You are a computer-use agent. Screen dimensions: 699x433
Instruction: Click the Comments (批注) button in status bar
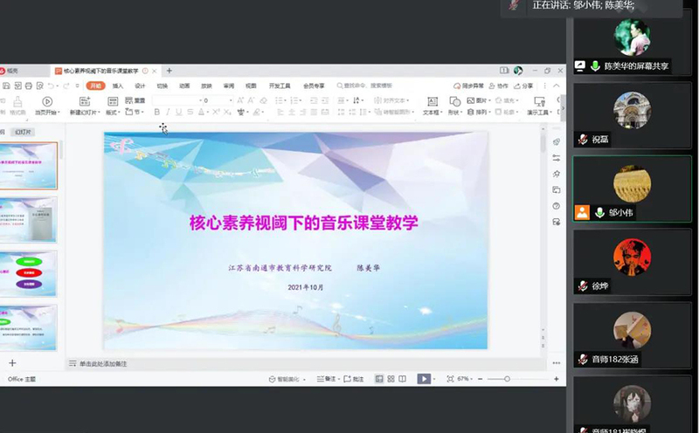(x=354, y=379)
